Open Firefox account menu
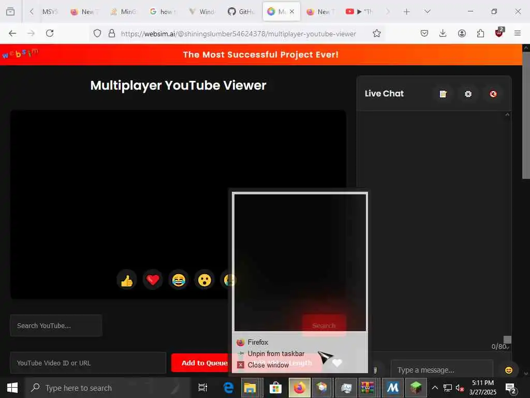 [x=462, y=33]
